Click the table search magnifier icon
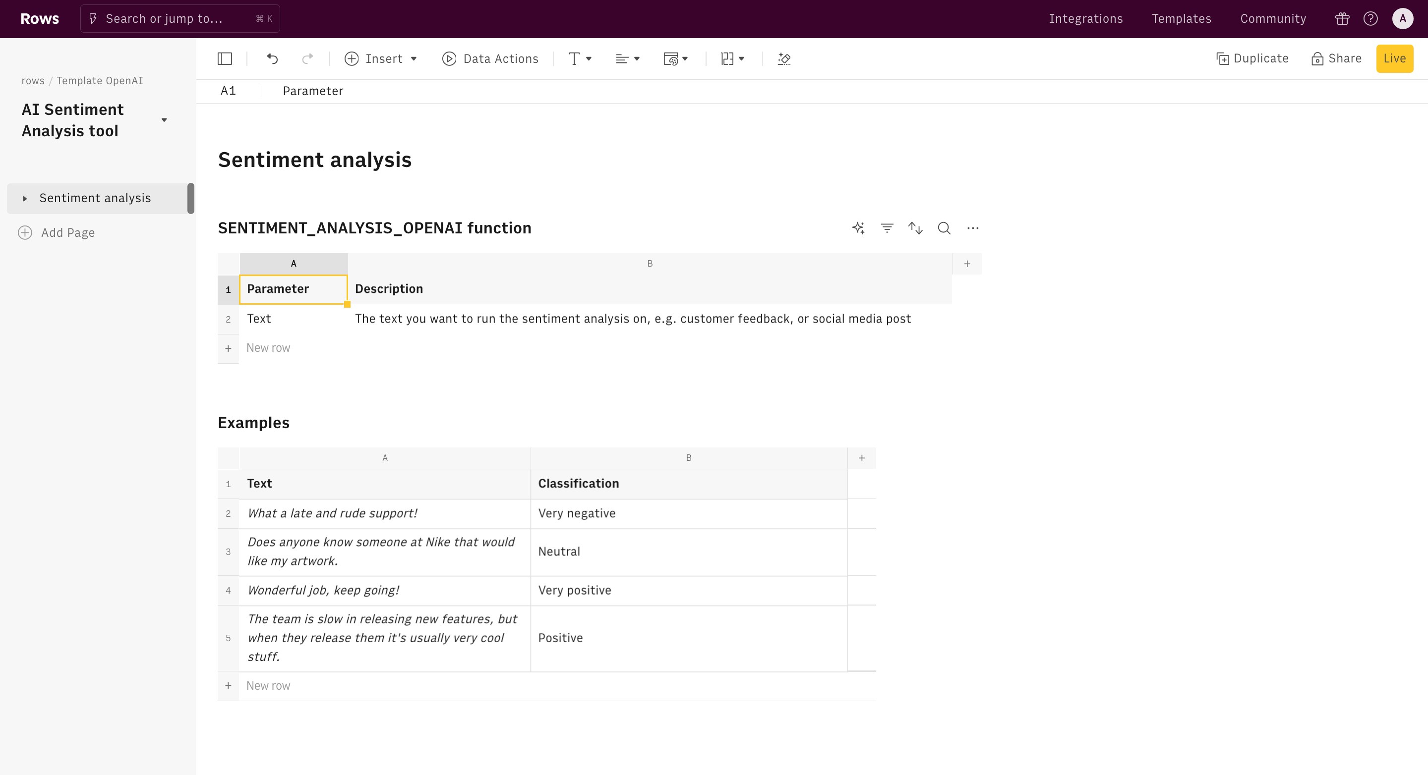Image resolution: width=1428 pixels, height=775 pixels. coord(944,228)
